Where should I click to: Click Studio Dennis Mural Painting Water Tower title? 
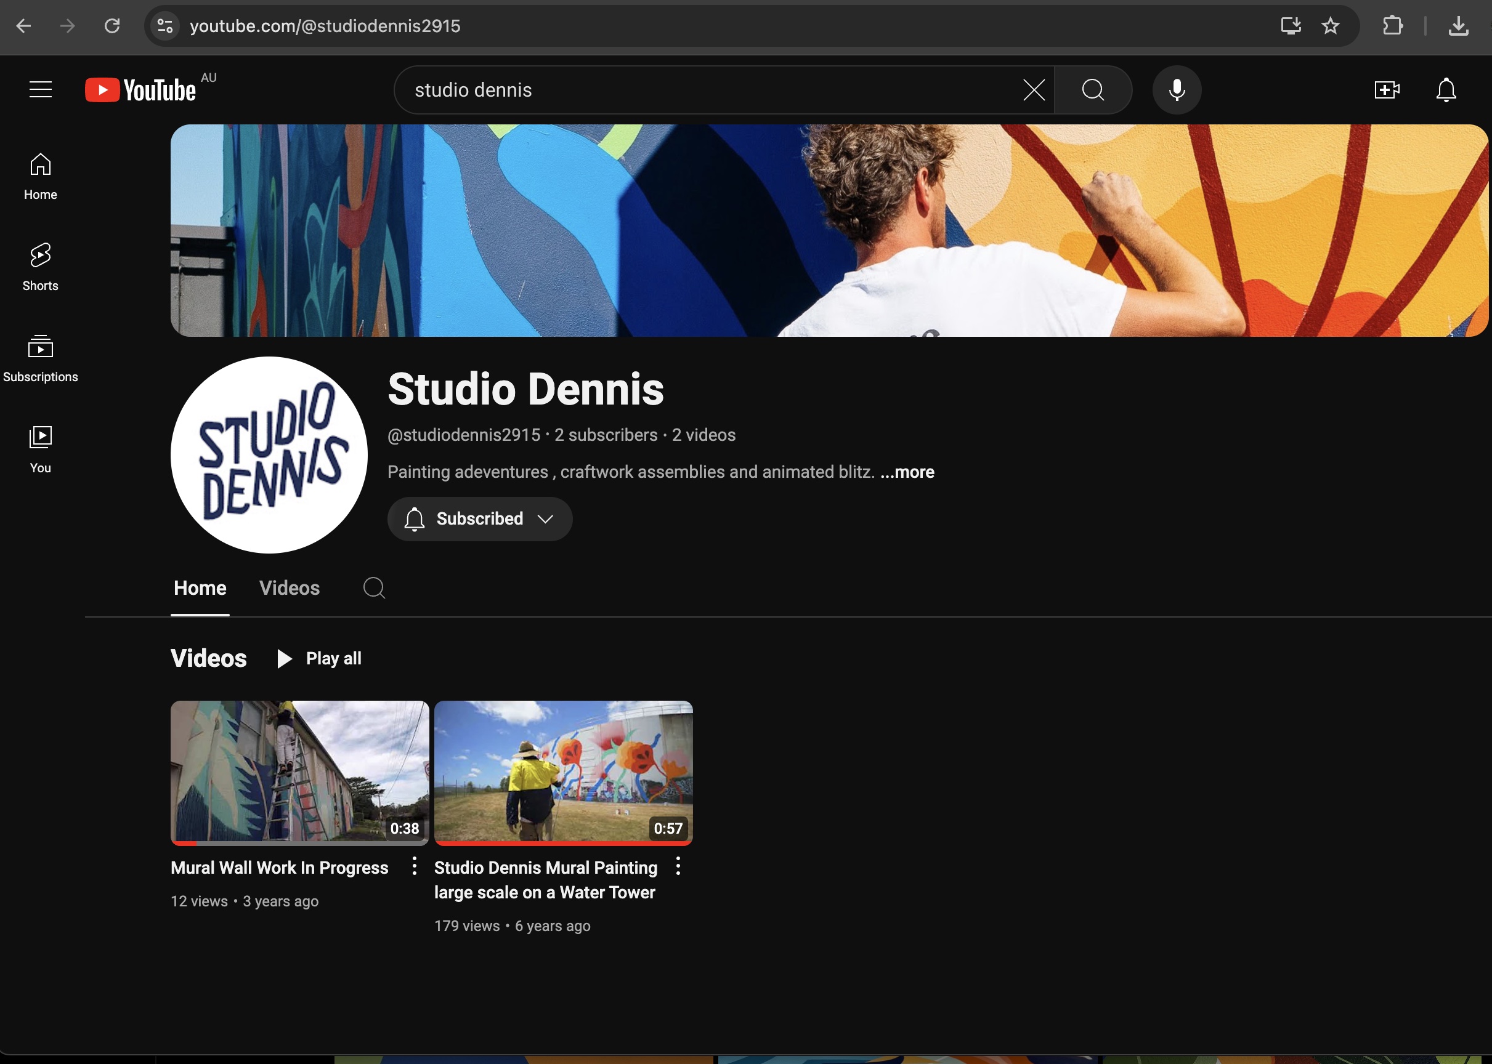pyautogui.click(x=545, y=880)
